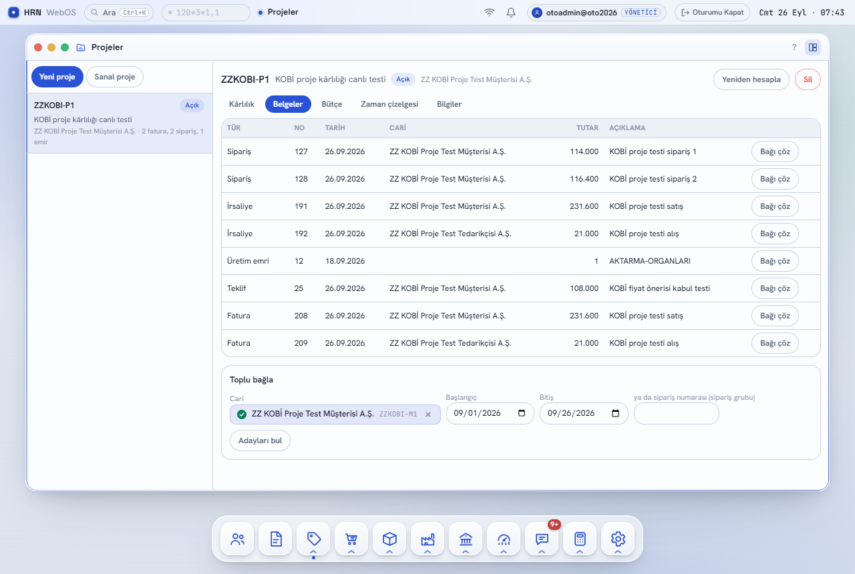The height and width of the screenshot is (574, 855).
Task: Open the Bilgiler tab
Action: 450,104
